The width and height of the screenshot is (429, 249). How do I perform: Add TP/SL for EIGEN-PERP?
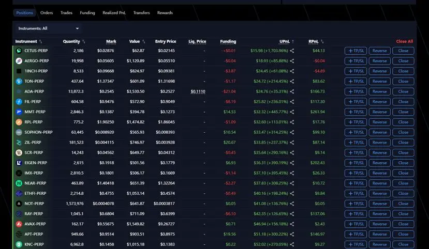[x=356, y=163]
